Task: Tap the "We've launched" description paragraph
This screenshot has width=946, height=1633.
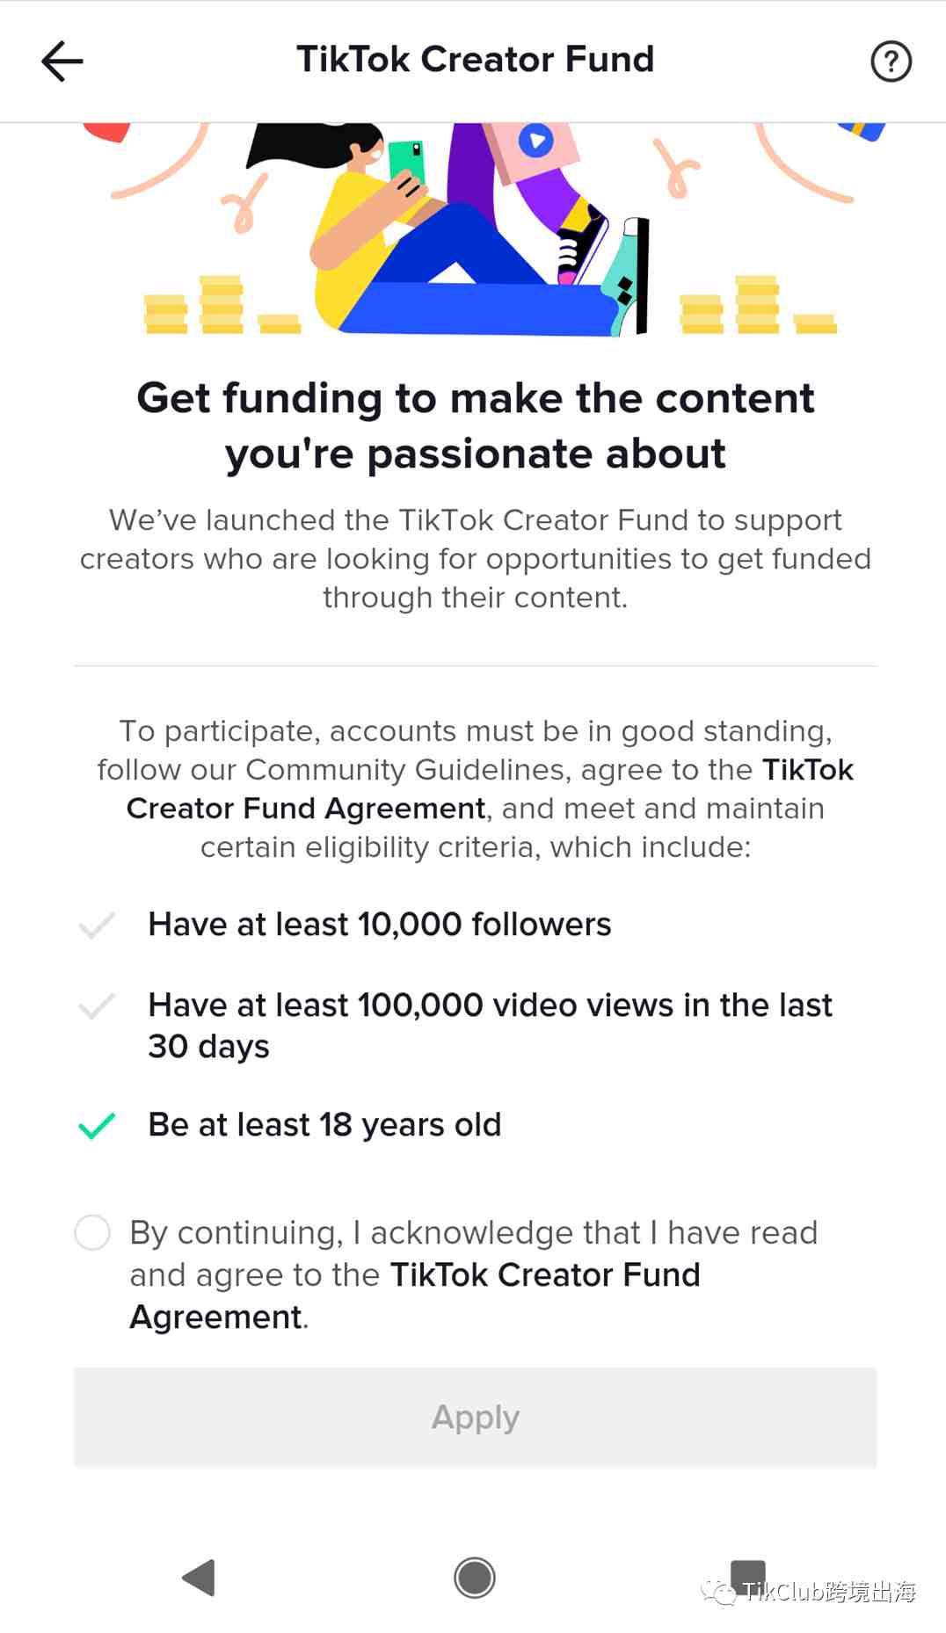Action: pos(475,558)
